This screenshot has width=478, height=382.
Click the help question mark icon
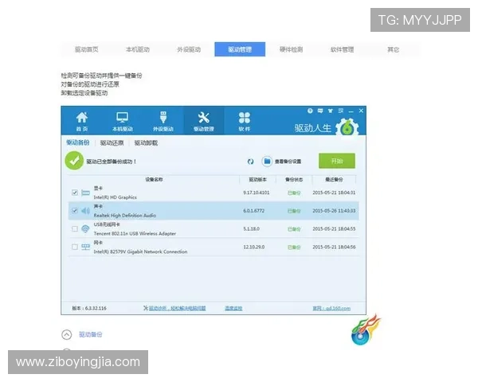point(310,111)
